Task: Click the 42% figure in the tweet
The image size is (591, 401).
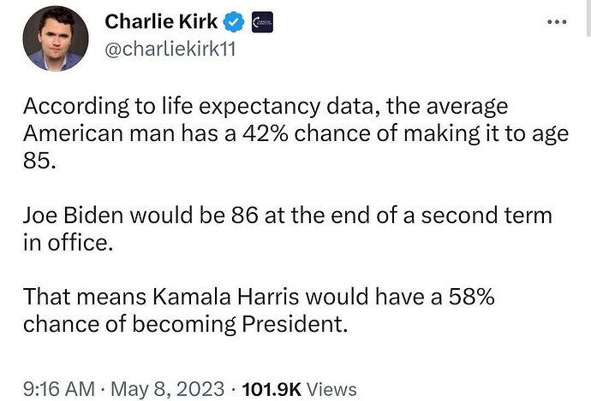Action: (266, 133)
